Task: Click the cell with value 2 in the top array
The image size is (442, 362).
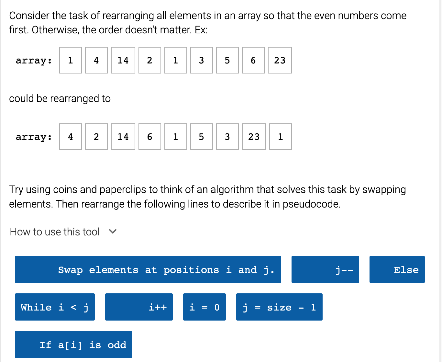Action: click(149, 61)
